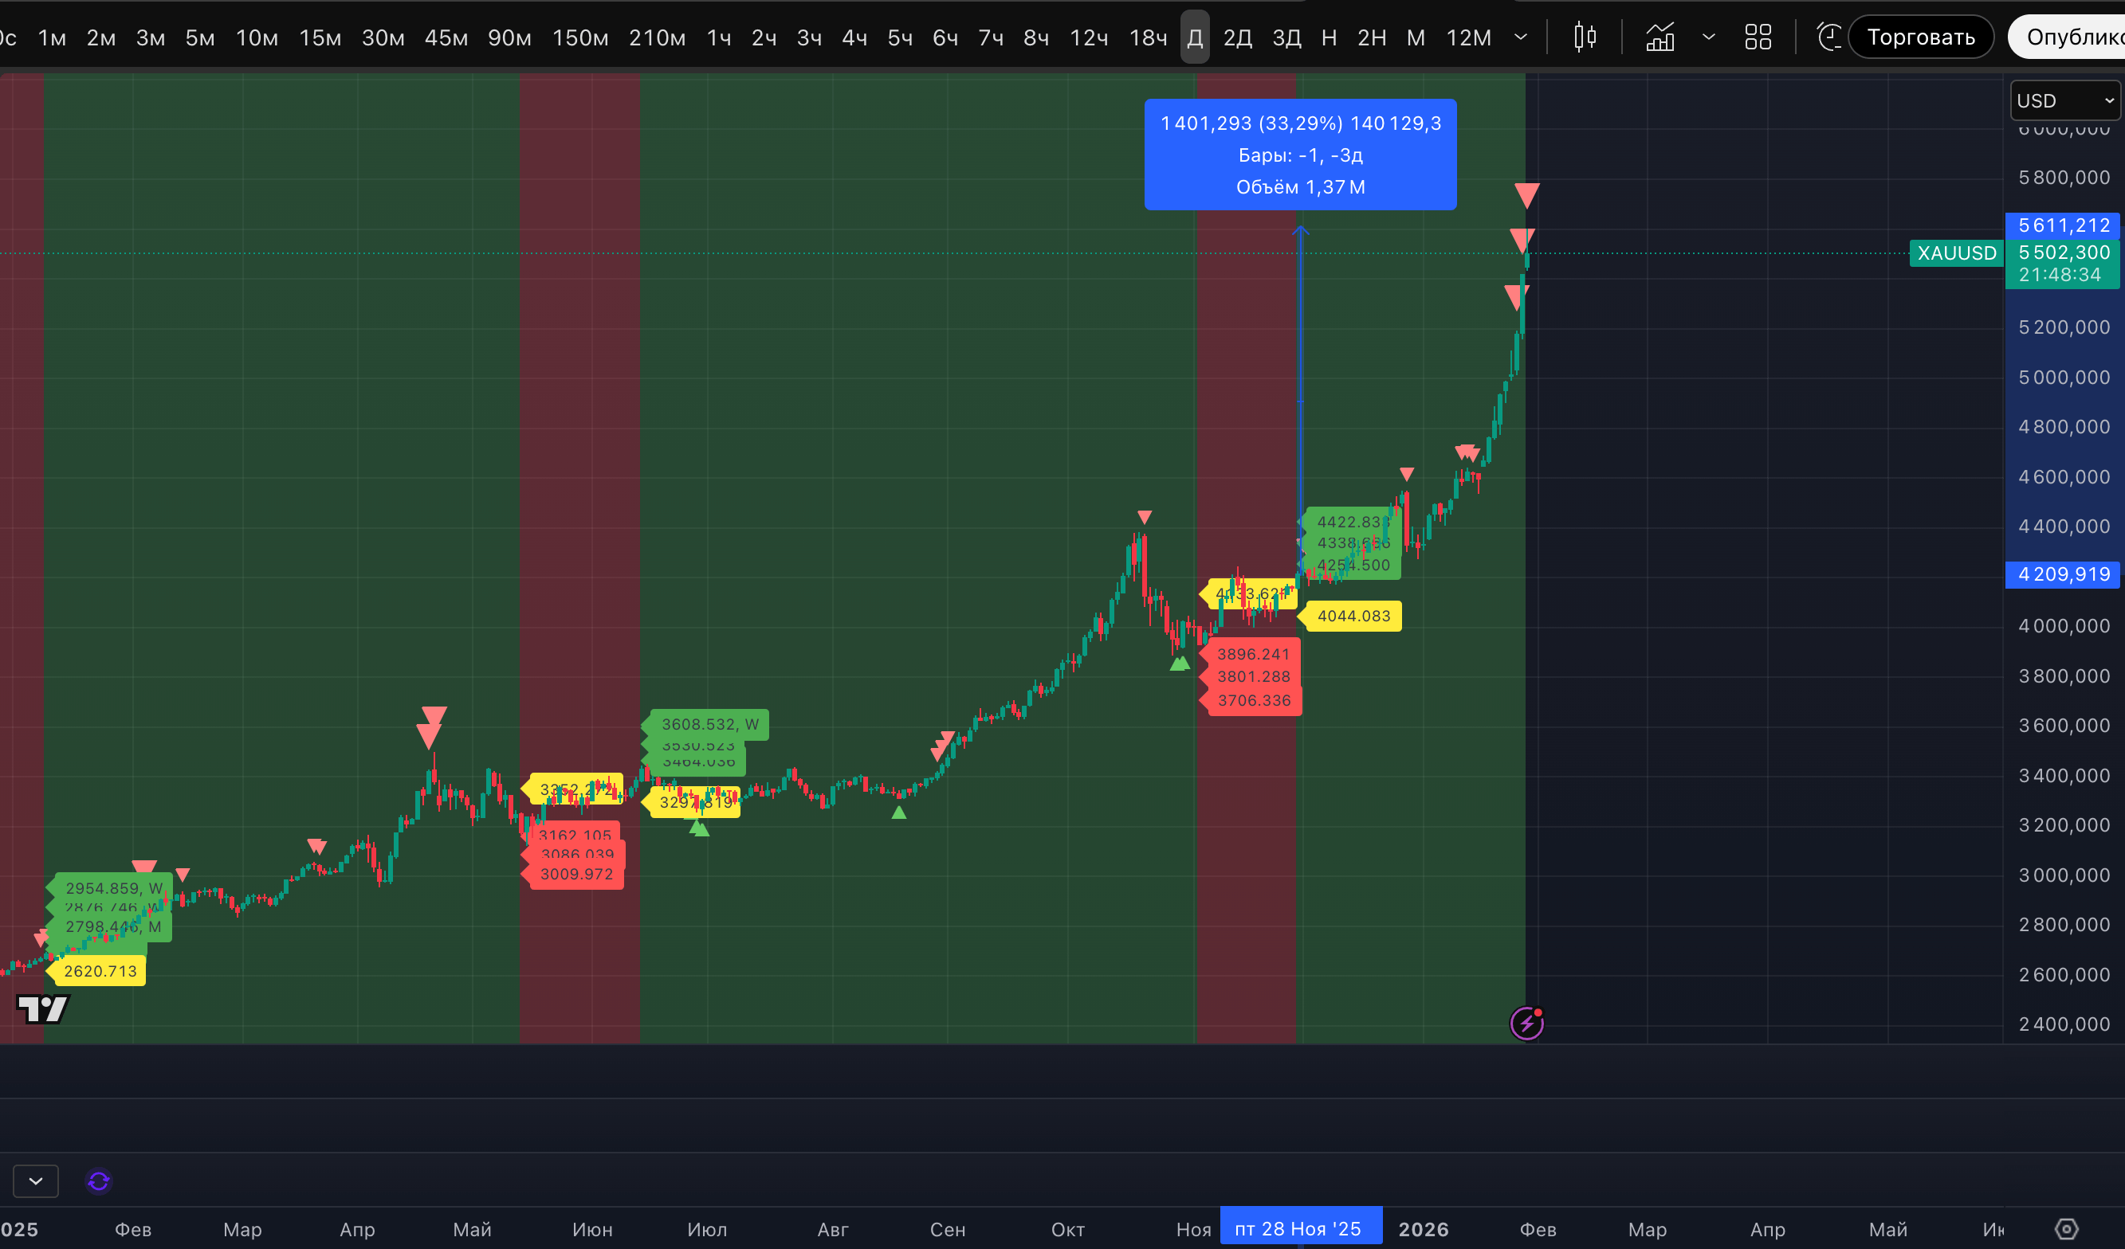Switch to the 1ч timeframe
This screenshot has height=1249, width=2125.
click(x=718, y=38)
